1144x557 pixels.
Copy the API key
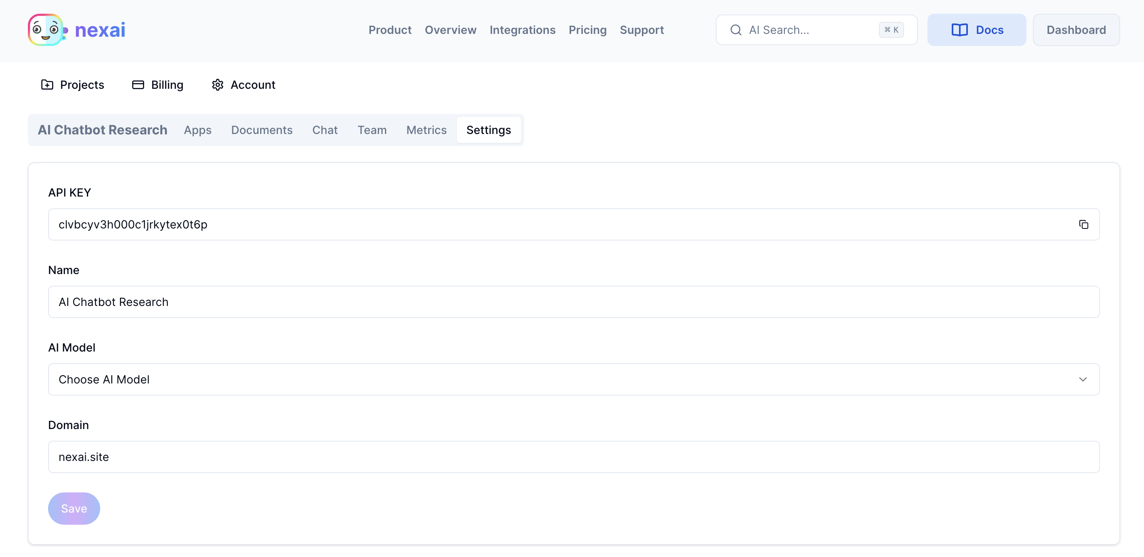[x=1083, y=224]
